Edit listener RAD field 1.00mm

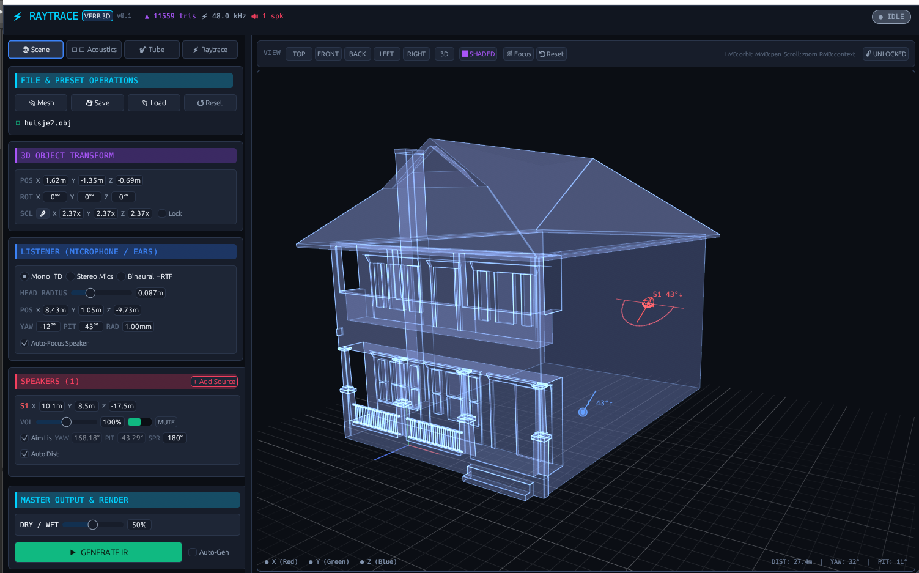coord(138,327)
